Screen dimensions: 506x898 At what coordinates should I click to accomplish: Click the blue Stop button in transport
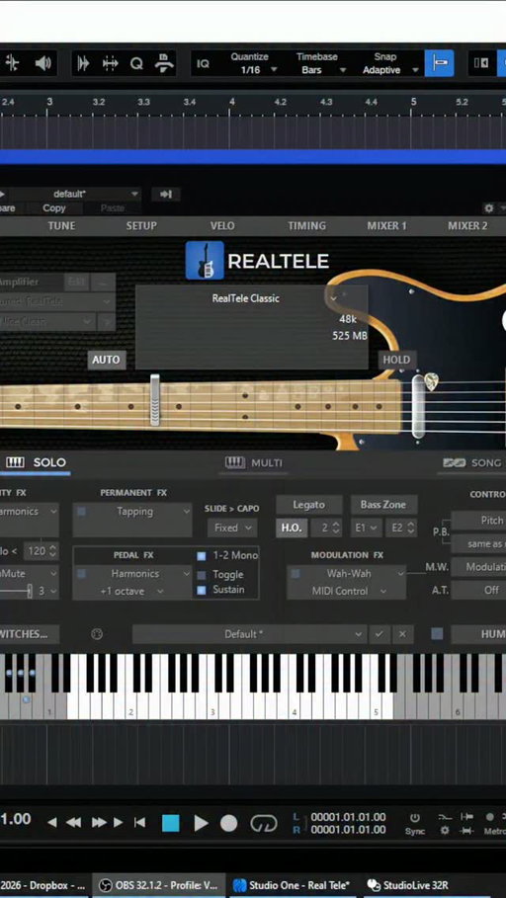point(171,823)
